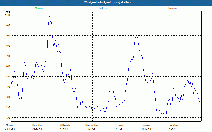Click the 7,0 y-axis value
This screenshot has height=132, width=212.
click(x=8, y=56)
